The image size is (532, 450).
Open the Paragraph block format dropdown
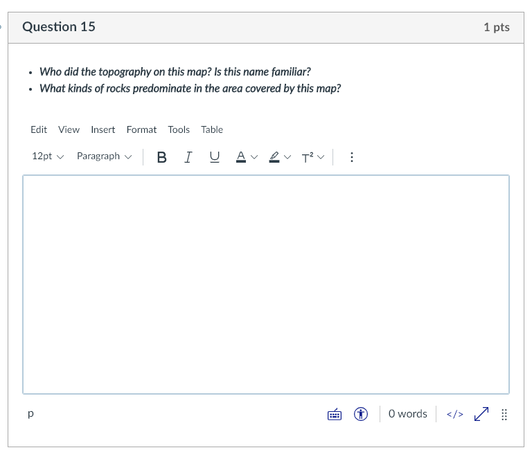(x=104, y=156)
